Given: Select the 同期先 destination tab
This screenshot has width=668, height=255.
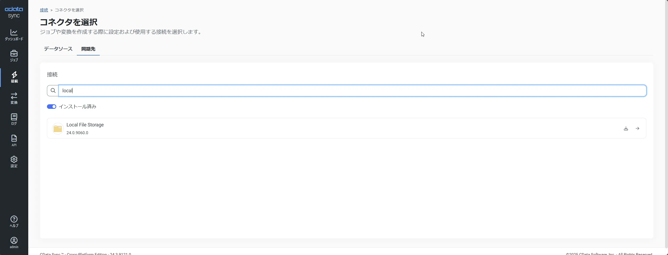Looking at the screenshot, I should tap(88, 49).
